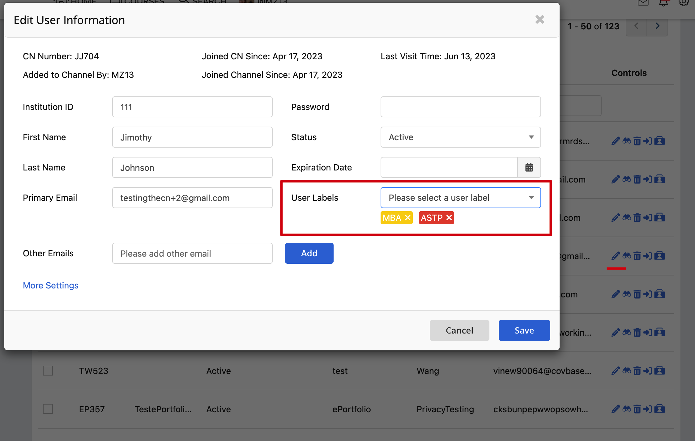Screen dimensions: 695x441
Task: Go to next page of users
Action: pos(657,26)
